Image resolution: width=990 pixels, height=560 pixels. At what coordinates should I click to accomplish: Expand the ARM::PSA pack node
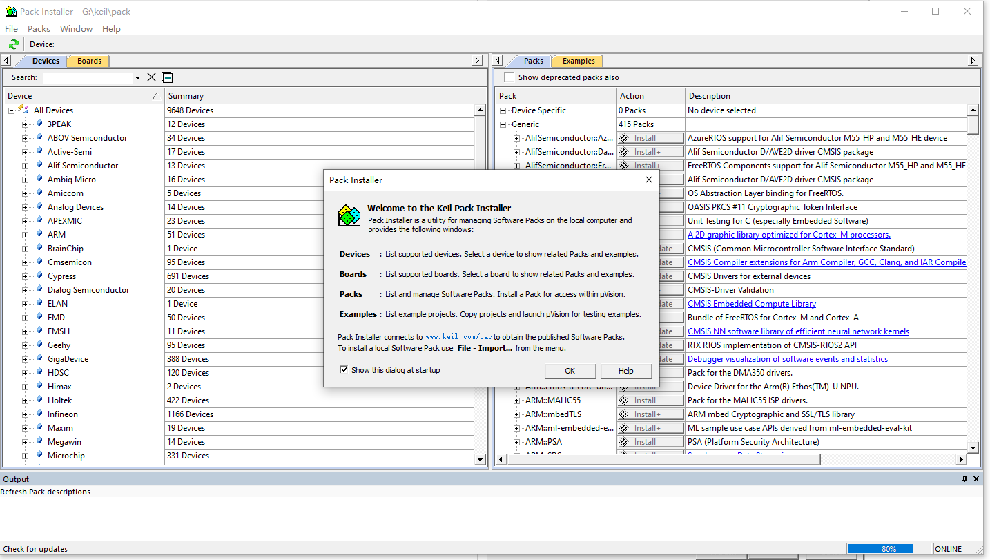pyautogui.click(x=516, y=442)
